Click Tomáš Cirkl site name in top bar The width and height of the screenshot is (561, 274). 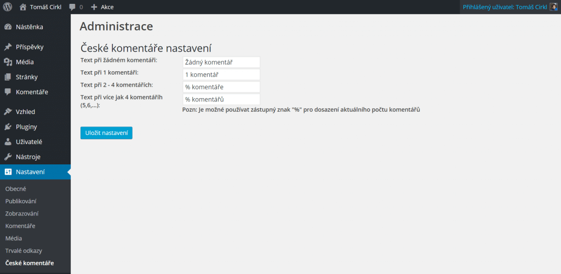tap(45, 7)
